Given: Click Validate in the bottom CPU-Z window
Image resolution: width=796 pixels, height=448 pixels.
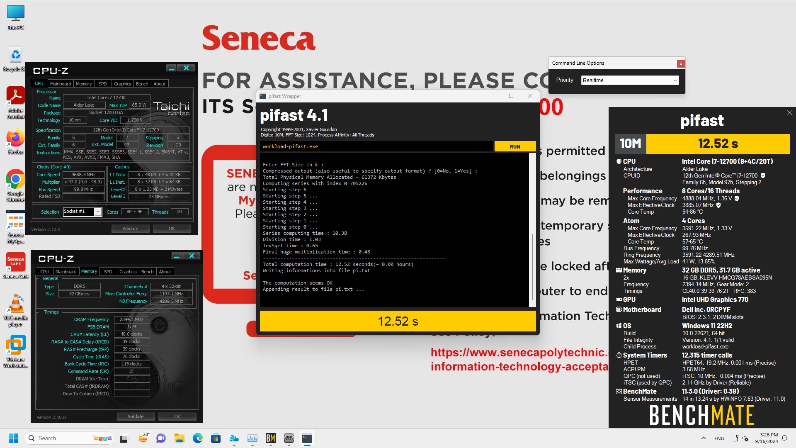Looking at the screenshot, I should coord(136,416).
